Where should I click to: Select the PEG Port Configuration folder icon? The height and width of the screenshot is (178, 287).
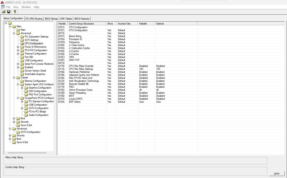(x=26, y=94)
